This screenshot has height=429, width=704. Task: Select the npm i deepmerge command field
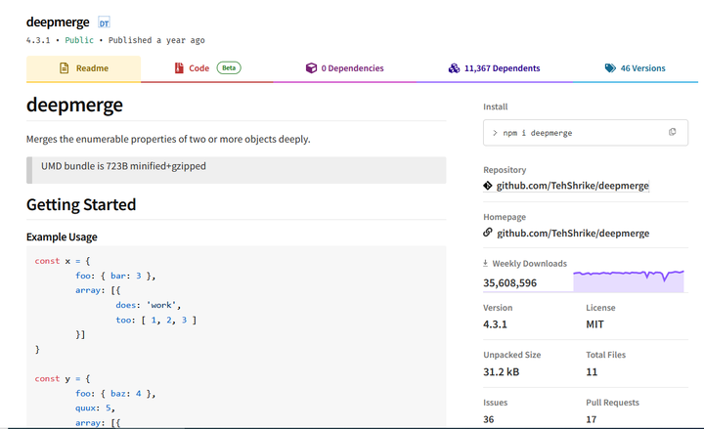(572, 132)
